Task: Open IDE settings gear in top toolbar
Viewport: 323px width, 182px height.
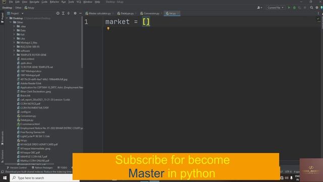Action: pyautogui.click(x=317, y=8)
